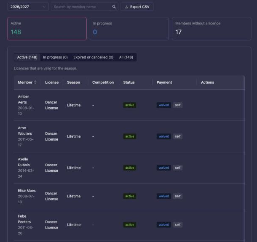Click Lifetime in Febe Peeters row
The width and height of the screenshot is (257, 242).
74,225
